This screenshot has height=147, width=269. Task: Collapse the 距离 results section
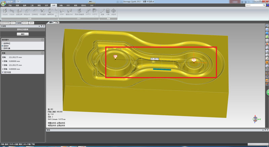pyautogui.click(x=43, y=53)
